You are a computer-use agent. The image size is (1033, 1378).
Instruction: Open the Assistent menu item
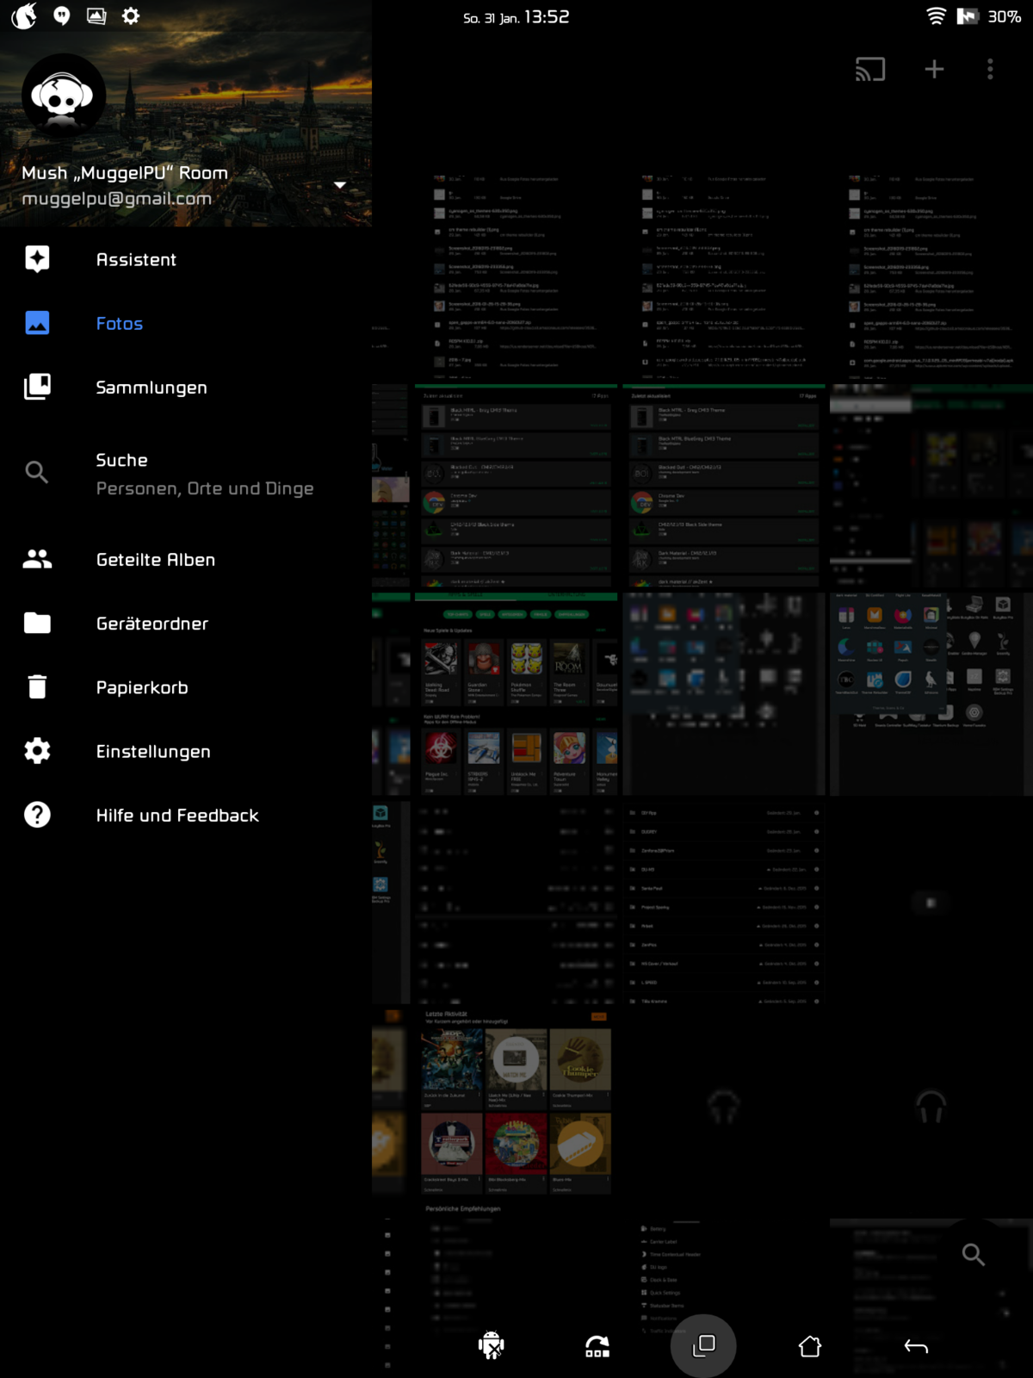point(136,259)
